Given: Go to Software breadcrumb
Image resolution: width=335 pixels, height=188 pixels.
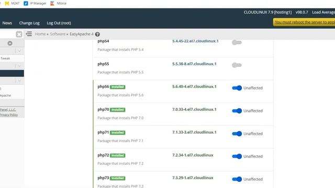Looking at the screenshot, I should 58,34.
